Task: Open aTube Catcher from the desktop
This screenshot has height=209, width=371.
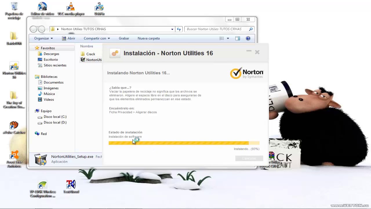Action: click(x=14, y=125)
